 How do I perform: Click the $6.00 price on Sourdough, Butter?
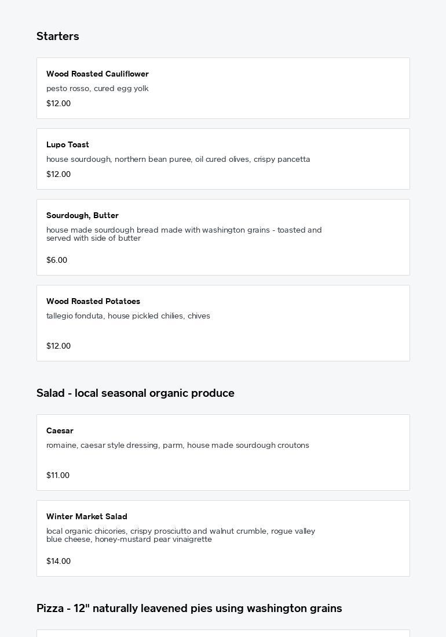57,260
